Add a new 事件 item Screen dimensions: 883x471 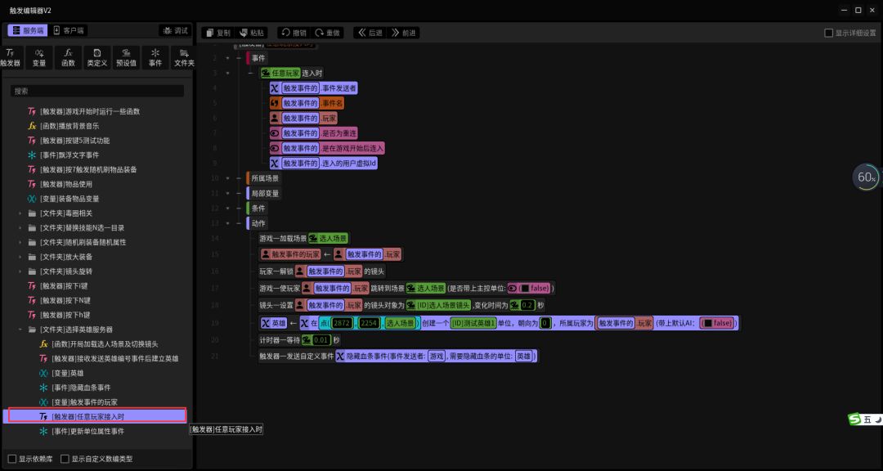155,57
